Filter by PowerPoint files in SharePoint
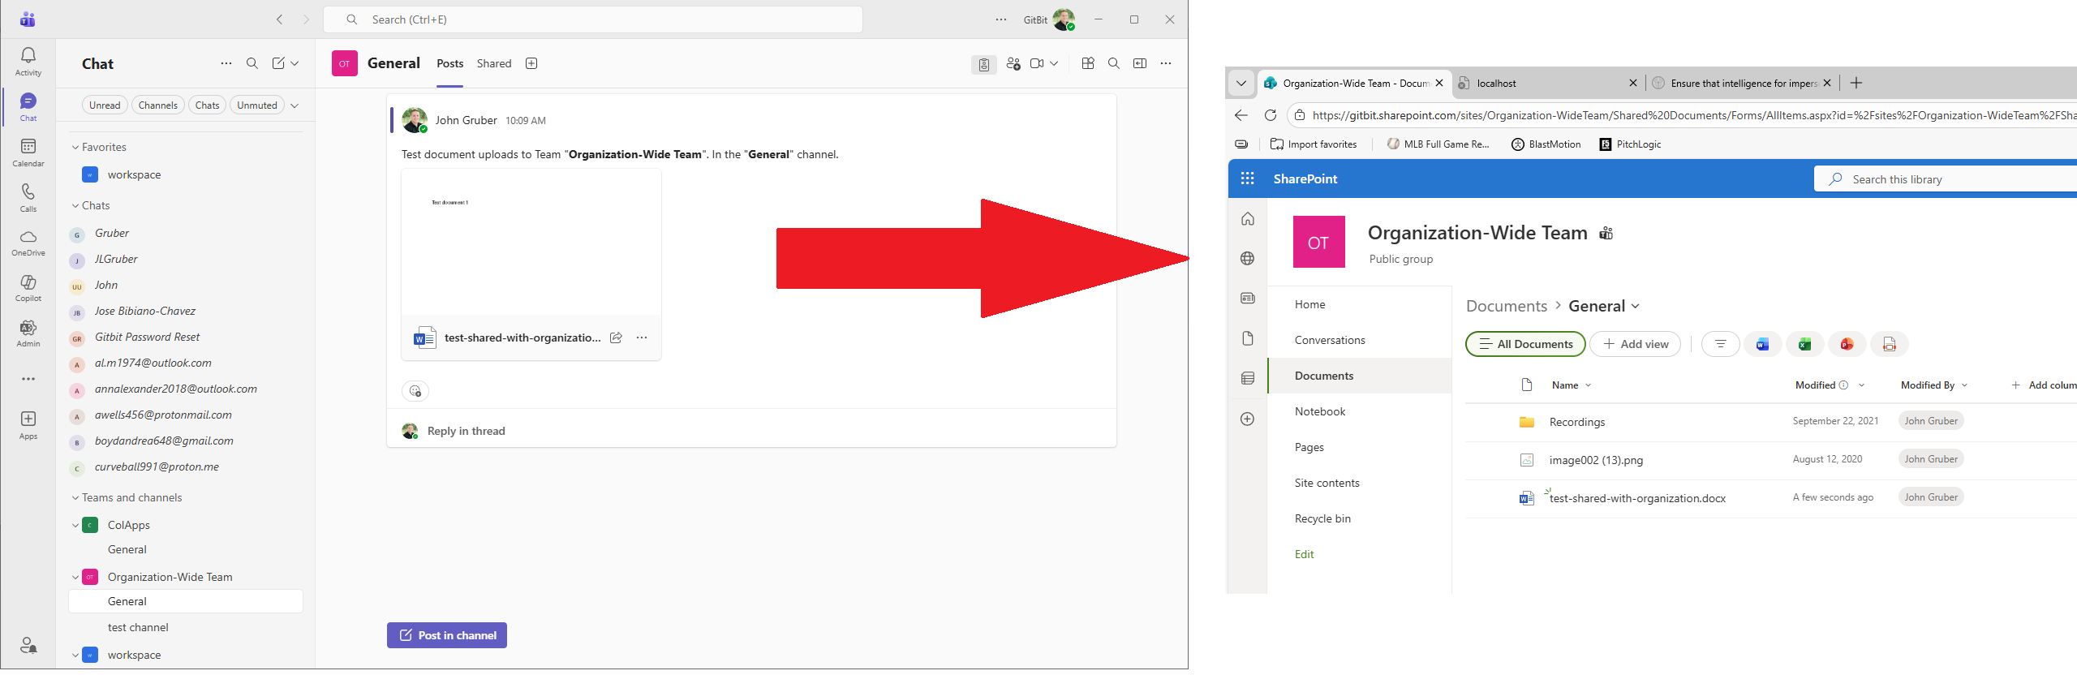The width and height of the screenshot is (2077, 675). 1847,344
